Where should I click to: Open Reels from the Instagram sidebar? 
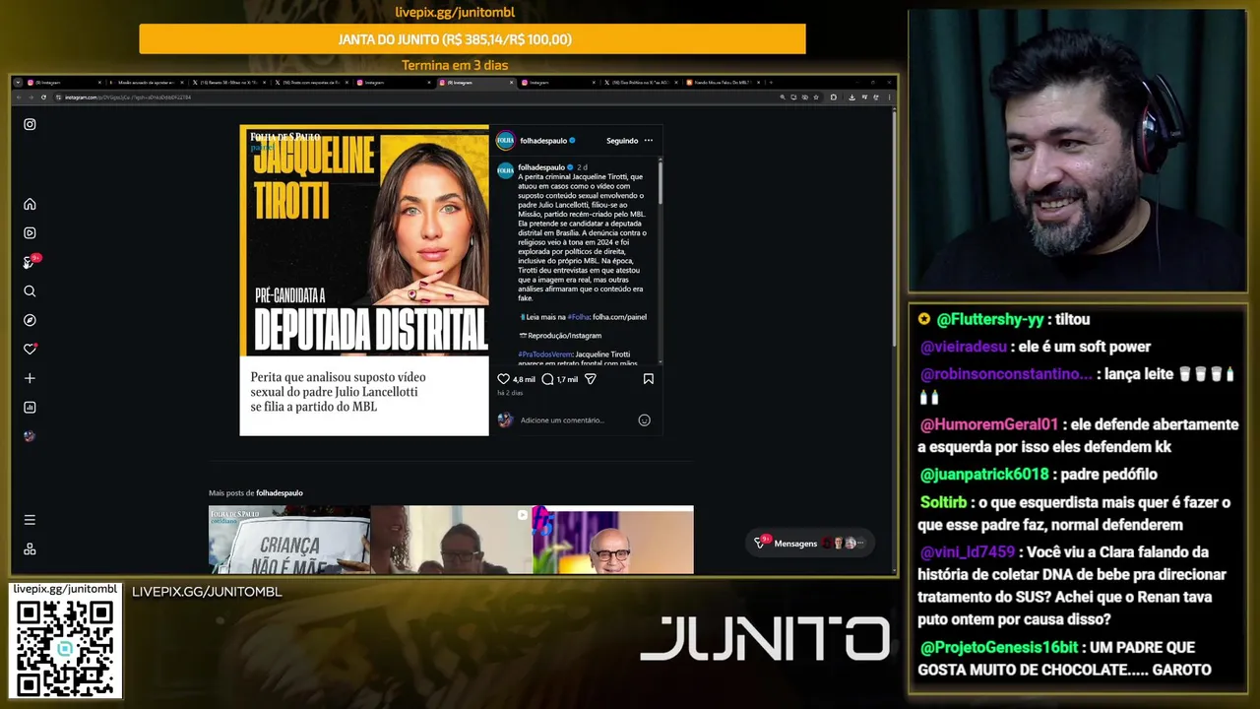click(x=30, y=232)
